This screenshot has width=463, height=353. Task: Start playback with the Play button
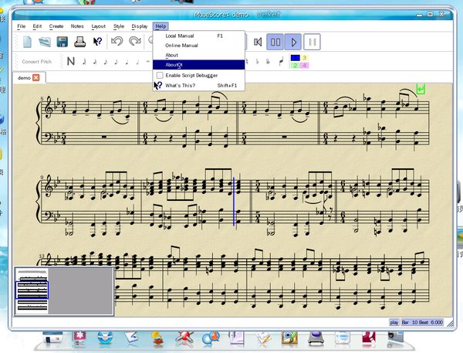point(294,42)
